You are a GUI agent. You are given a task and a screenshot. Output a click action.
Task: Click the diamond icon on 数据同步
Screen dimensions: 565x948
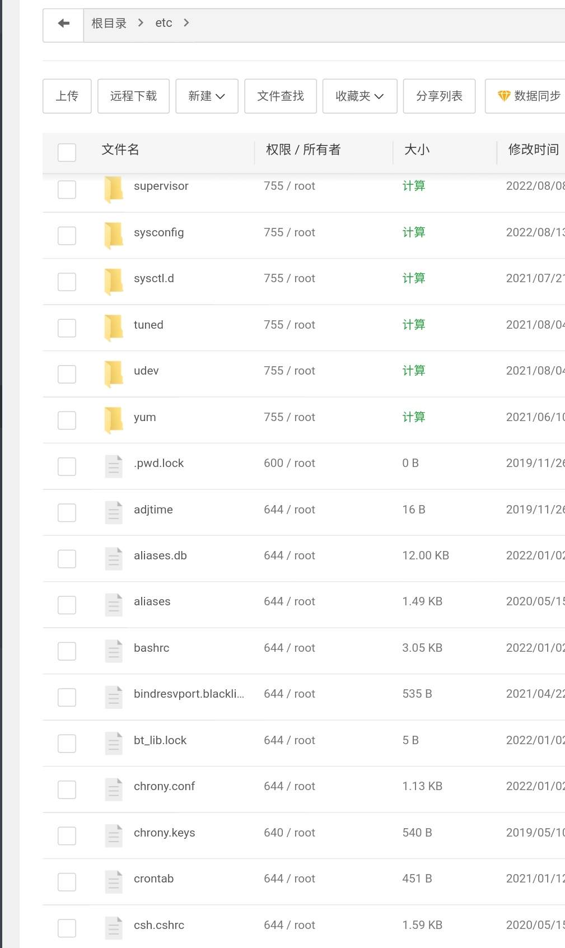[504, 96]
